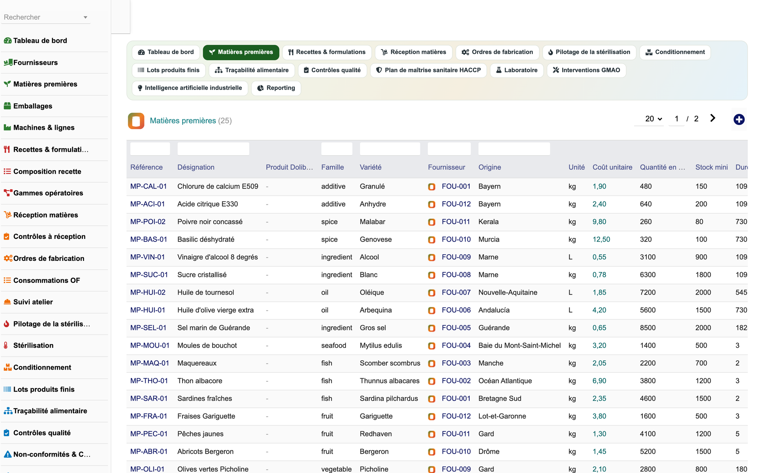This screenshot has width=764, height=473.
Task: Click the Lots produits finis barcode sidebar icon
Action: pyautogui.click(x=7, y=389)
